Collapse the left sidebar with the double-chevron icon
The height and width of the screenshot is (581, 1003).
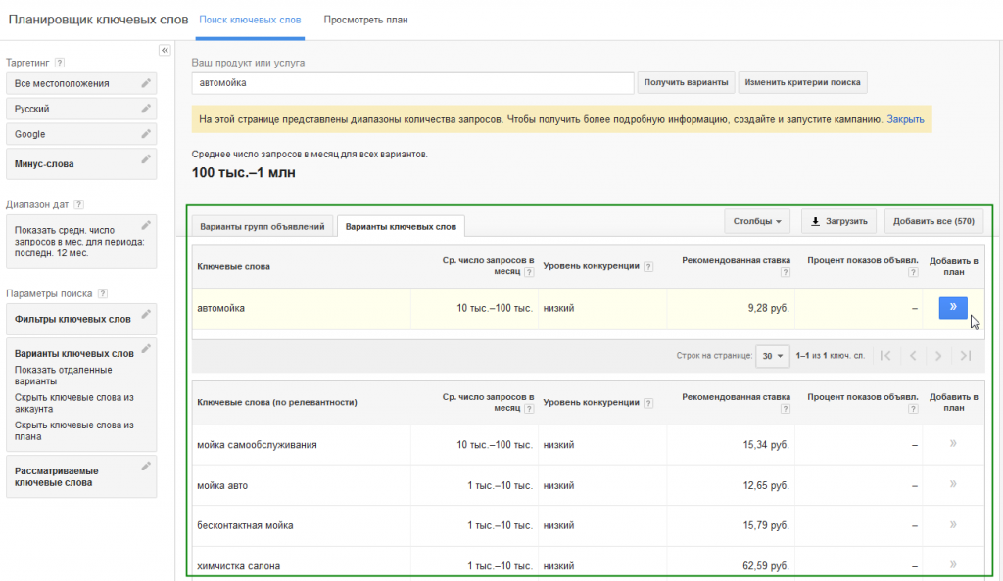click(x=165, y=51)
